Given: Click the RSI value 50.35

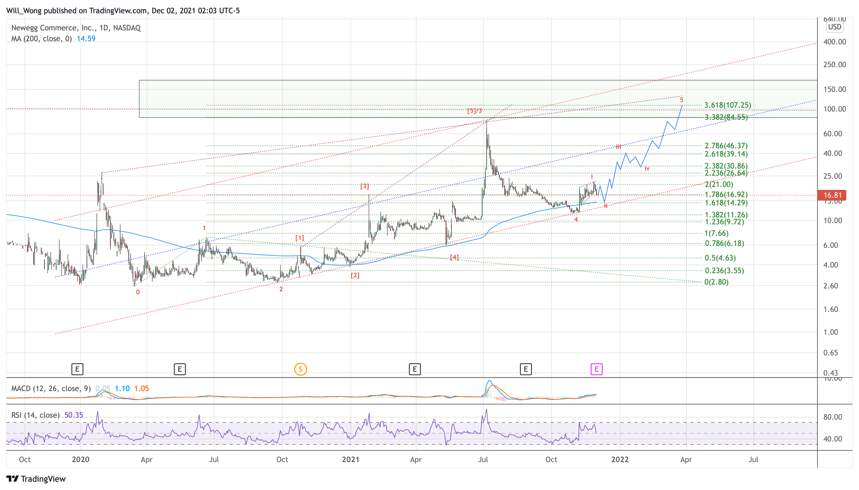Looking at the screenshot, I should pos(73,415).
